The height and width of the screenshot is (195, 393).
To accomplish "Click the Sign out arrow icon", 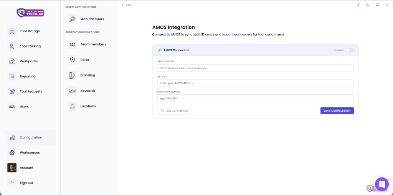I will (12, 183).
